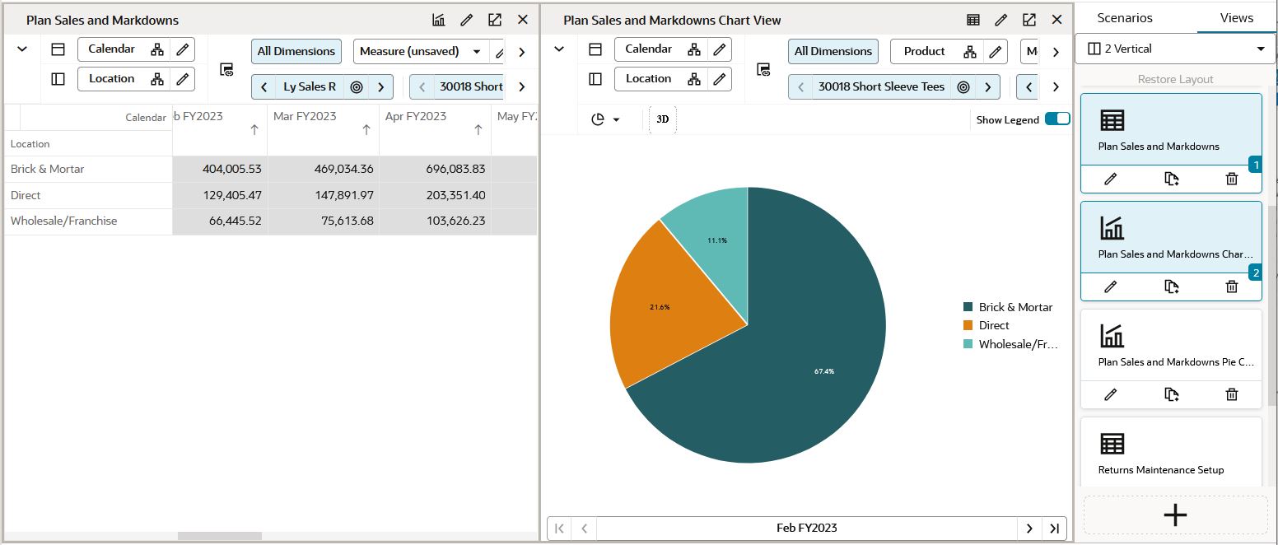Screen dimensions: 1278x545
Task: Click the link-slice icon in Chart View panel
Action: tap(763, 70)
